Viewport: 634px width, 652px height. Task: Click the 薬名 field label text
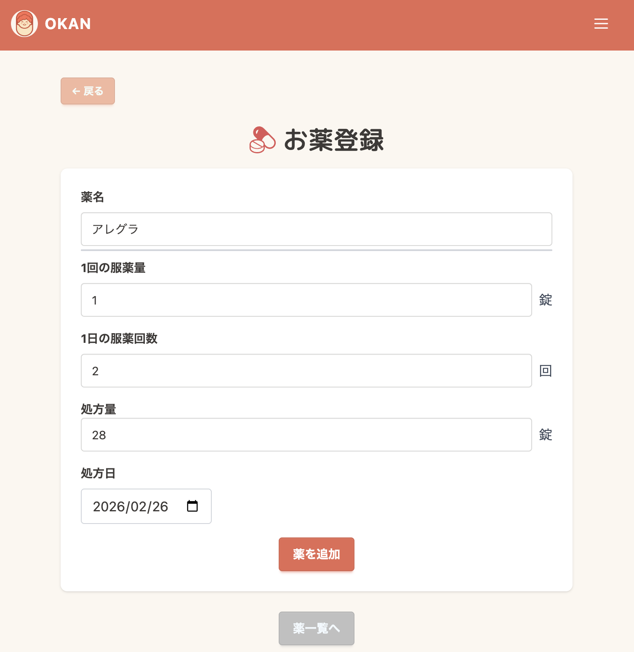click(92, 197)
